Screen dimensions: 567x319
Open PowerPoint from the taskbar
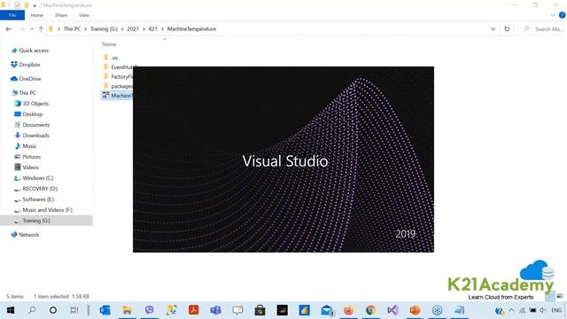click(x=415, y=310)
